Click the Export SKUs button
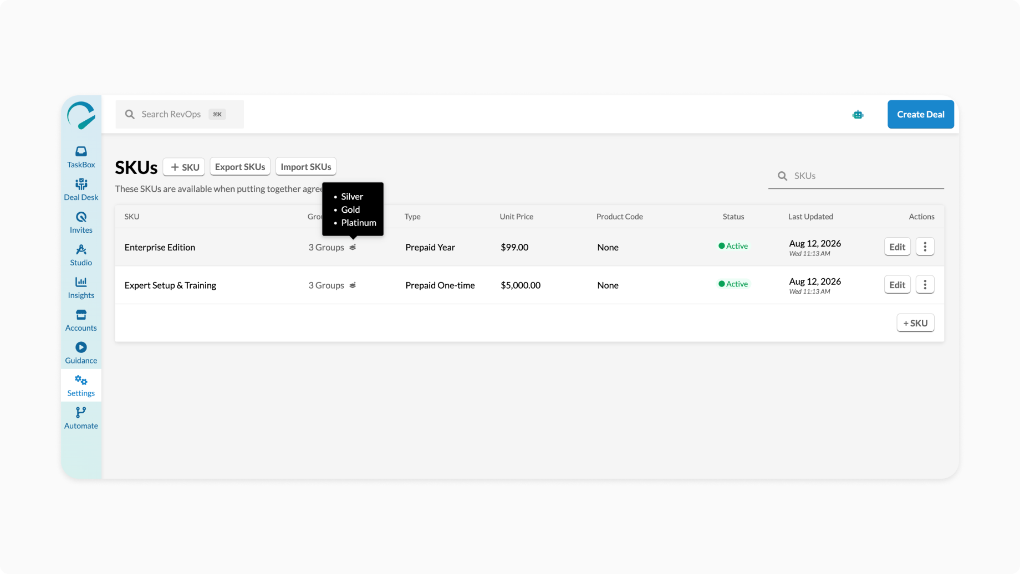1020x574 pixels. pos(240,167)
